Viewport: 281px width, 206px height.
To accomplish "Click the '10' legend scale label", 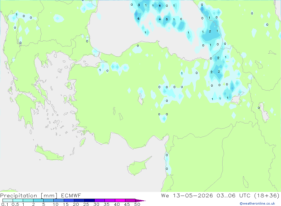I will (x=56, y=204).
